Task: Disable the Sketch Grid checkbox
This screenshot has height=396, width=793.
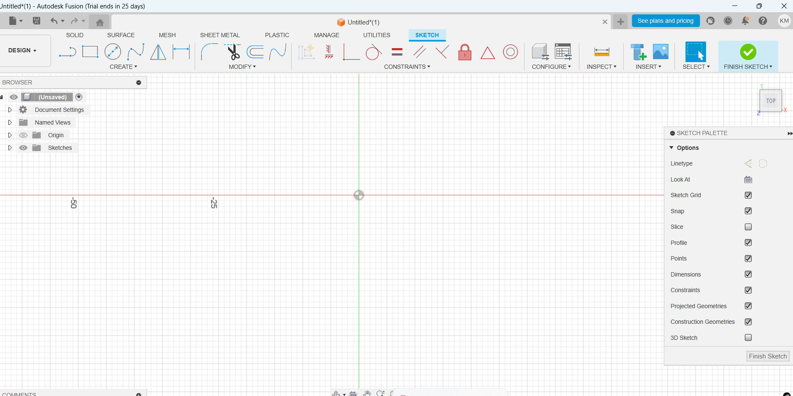Action: click(x=748, y=195)
